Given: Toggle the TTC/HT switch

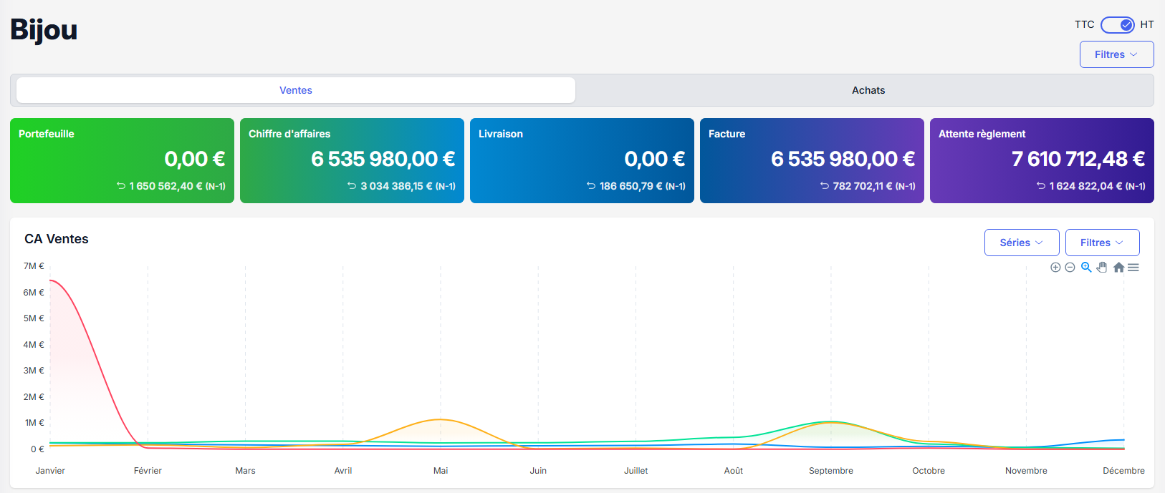Looking at the screenshot, I should 1117,25.
